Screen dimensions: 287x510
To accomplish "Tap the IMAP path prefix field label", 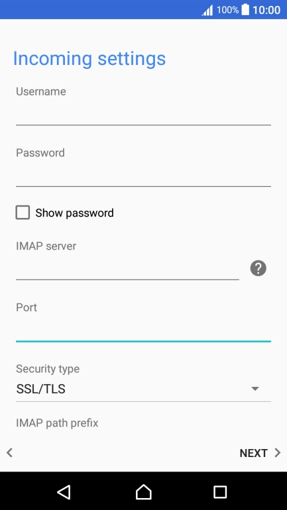I will click(57, 423).
